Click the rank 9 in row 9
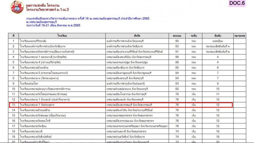 click(218, 84)
